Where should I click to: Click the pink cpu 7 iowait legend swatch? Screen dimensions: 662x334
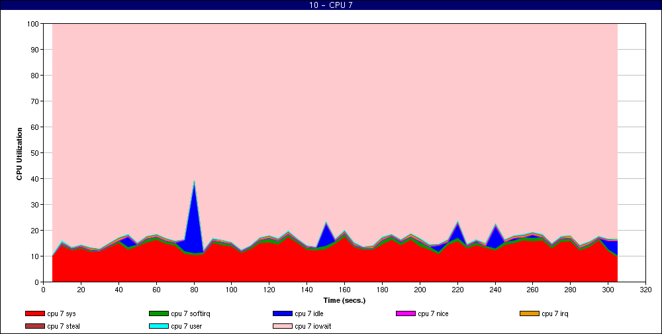click(283, 327)
